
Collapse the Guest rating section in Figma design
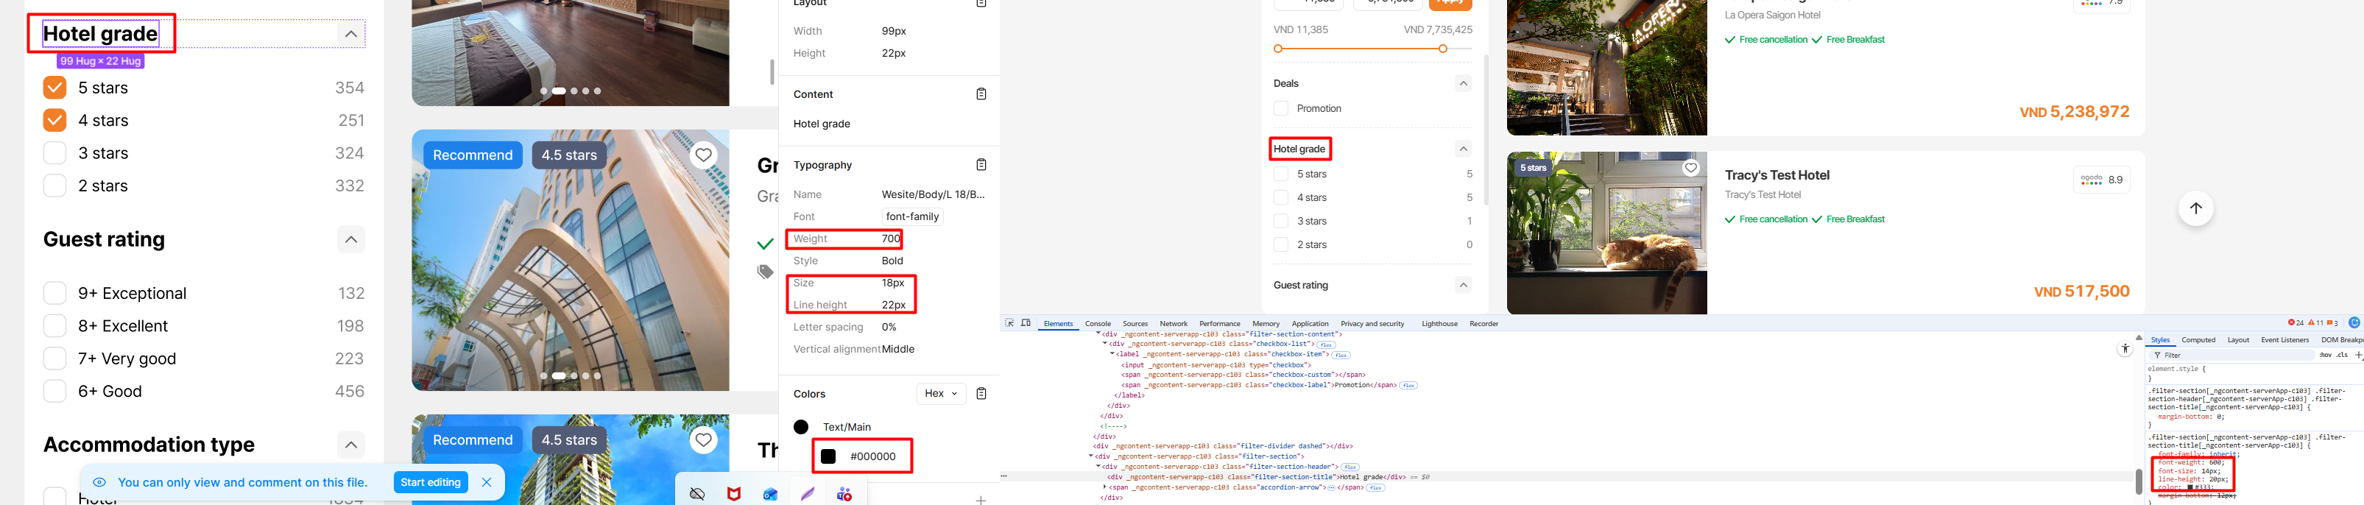tap(350, 240)
